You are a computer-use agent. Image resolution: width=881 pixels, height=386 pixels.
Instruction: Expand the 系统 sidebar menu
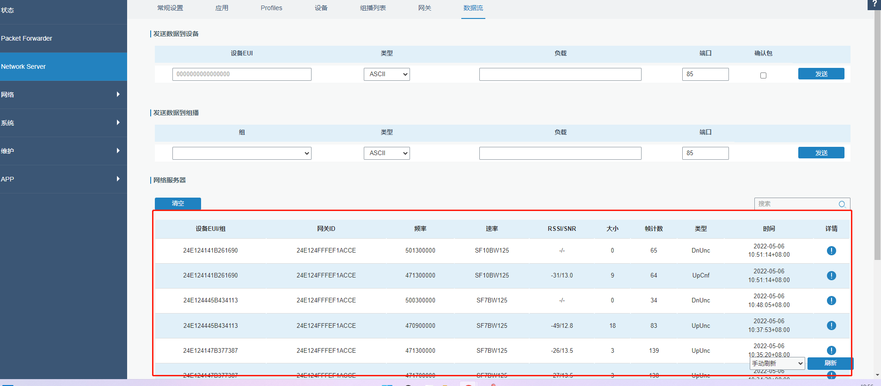point(63,123)
